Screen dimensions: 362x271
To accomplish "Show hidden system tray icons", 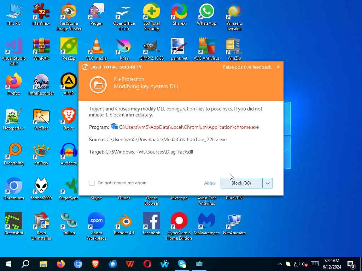I will (x=279, y=264).
